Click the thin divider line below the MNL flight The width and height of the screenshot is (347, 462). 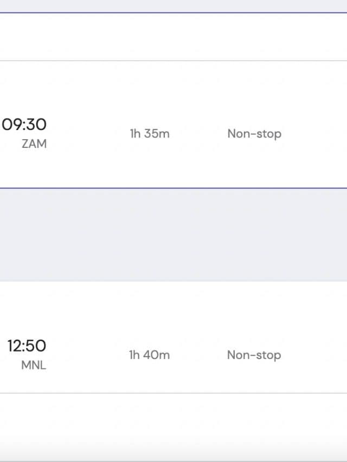(173, 393)
